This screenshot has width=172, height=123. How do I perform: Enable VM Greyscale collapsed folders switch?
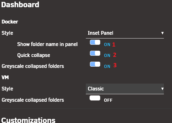(95, 98)
